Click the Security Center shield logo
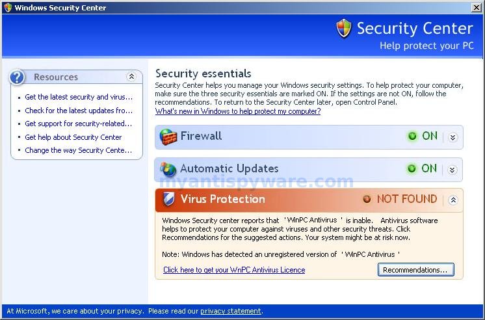This screenshot has height=320, width=485. coord(344,29)
